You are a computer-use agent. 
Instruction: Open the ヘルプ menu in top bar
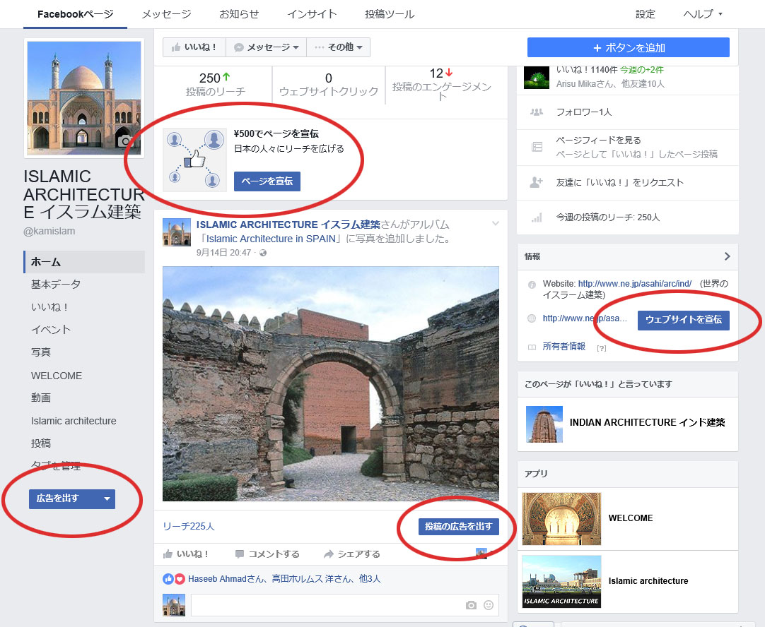[703, 14]
